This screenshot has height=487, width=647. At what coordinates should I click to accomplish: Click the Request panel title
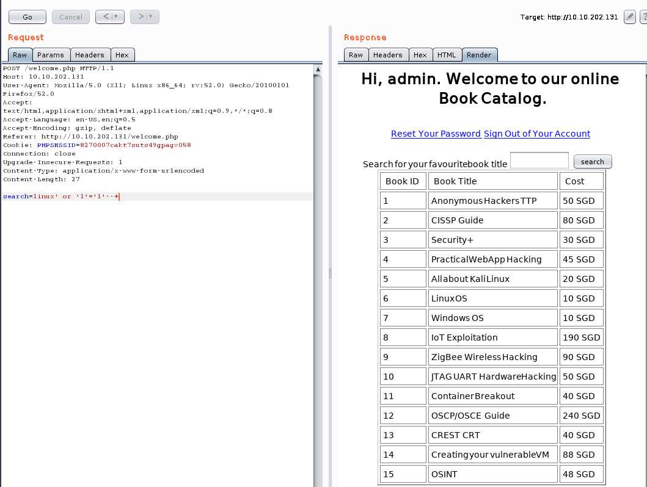pyautogui.click(x=26, y=37)
